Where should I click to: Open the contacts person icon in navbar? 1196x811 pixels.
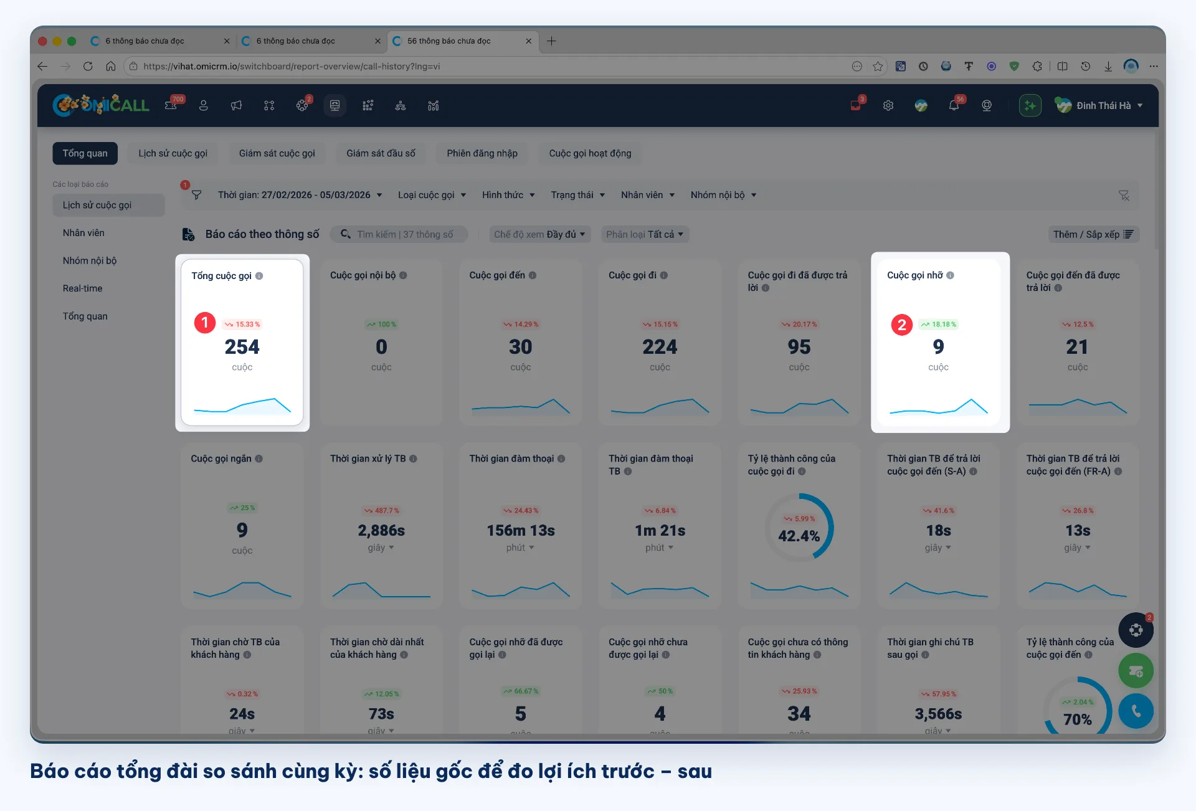coord(203,106)
